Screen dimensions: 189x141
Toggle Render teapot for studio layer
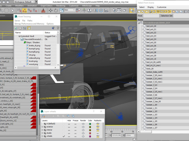pos(83,133)
